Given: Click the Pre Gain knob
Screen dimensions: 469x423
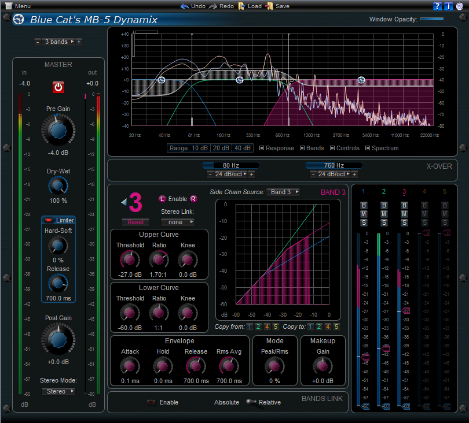Looking at the screenshot, I should 58,131.
